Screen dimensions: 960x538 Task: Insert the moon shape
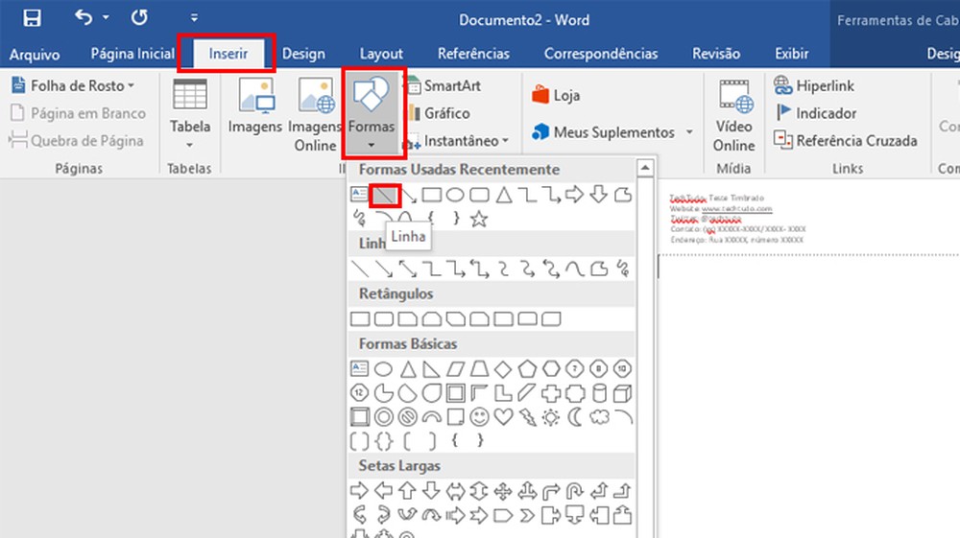pyautogui.click(x=575, y=417)
